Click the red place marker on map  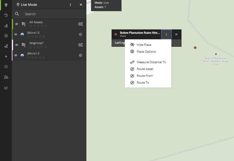195,48
